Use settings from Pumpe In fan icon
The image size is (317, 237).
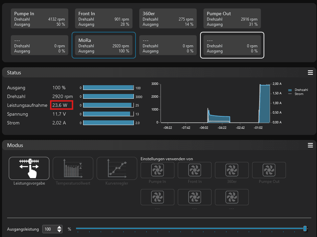[157, 170]
